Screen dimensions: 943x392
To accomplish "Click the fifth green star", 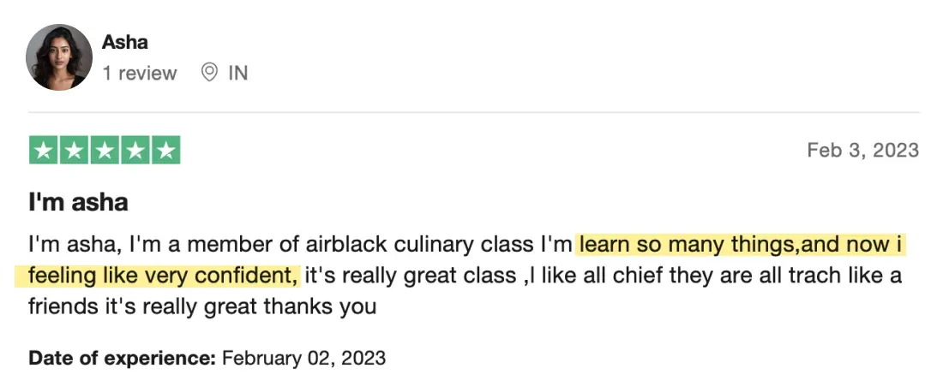I will (x=166, y=150).
